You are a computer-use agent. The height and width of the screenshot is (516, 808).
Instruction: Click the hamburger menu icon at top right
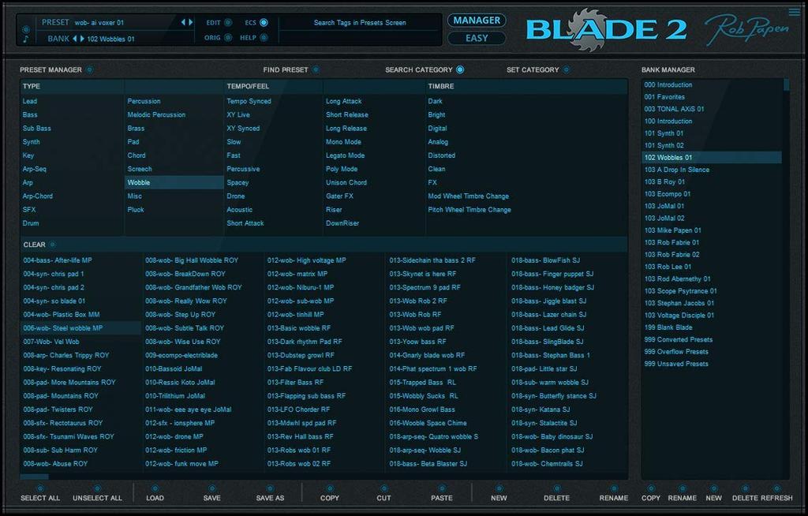pos(794,11)
